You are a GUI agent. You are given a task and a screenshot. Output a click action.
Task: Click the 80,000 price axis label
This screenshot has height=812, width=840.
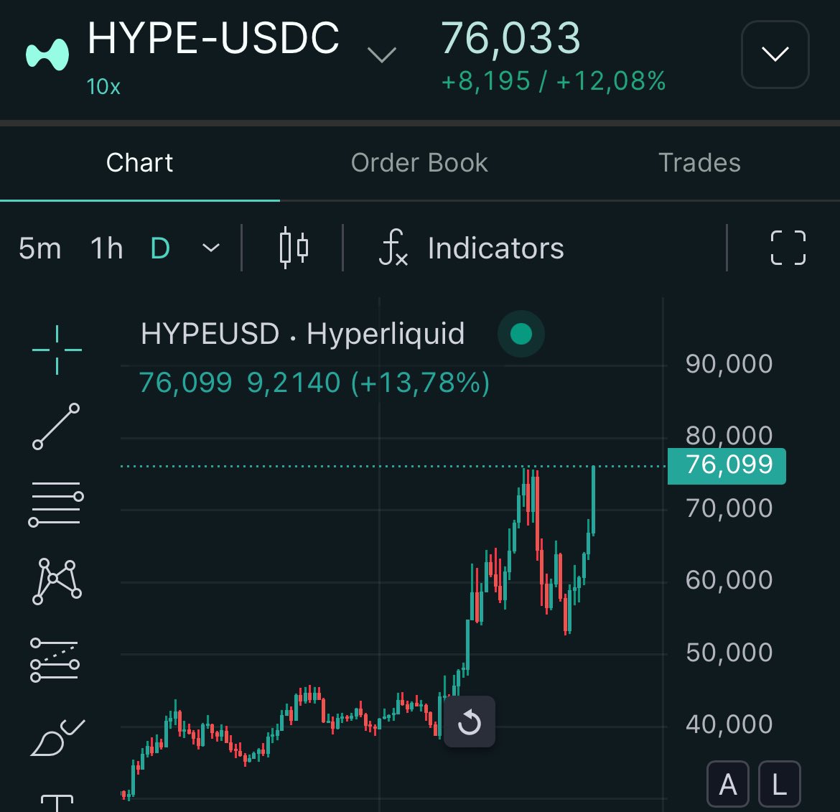tap(729, 435)
